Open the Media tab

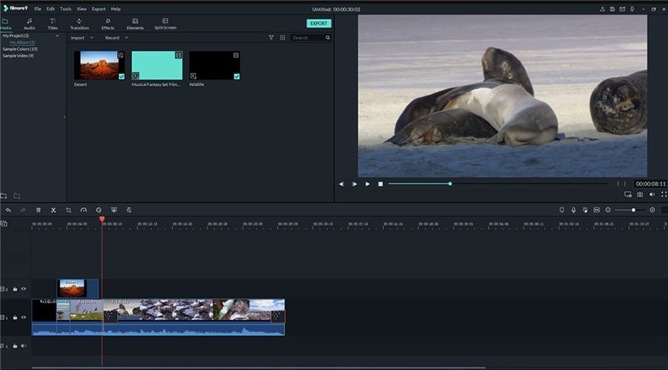click(5, 24)
